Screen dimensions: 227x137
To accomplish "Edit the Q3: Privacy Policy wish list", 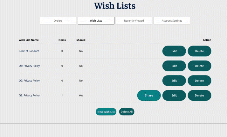I will 174,96.
